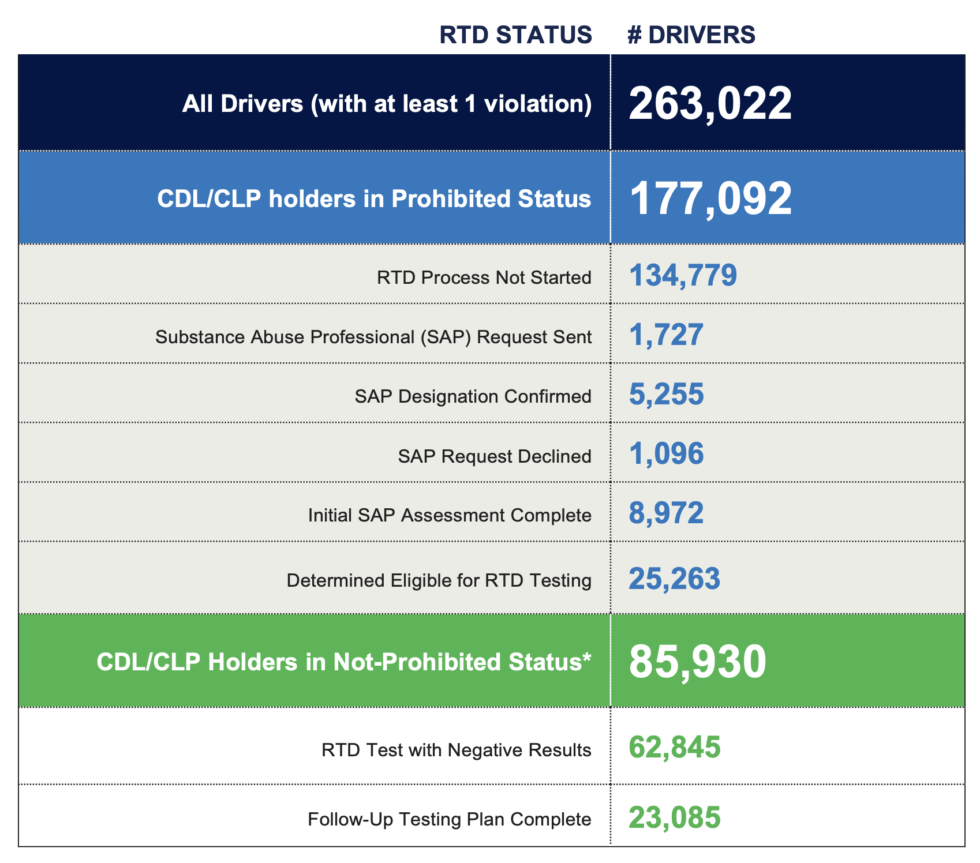Click the # DRIVERS column header
980x863 pixels.
click(691, 35)
